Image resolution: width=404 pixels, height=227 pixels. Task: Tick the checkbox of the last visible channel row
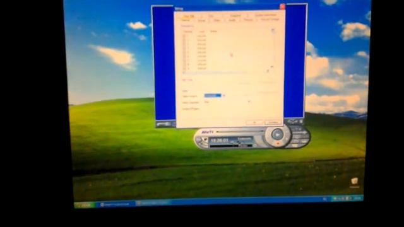(x=184, y=69)
